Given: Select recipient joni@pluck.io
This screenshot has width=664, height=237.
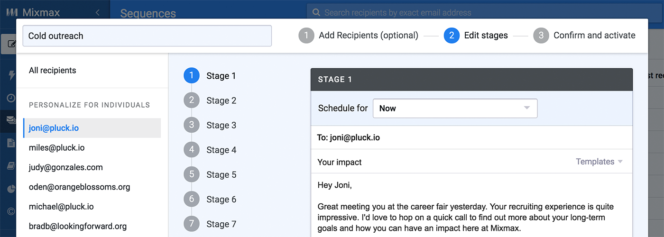Looking at the screenshot, I should pyautogui.click(x=92, y=128).
